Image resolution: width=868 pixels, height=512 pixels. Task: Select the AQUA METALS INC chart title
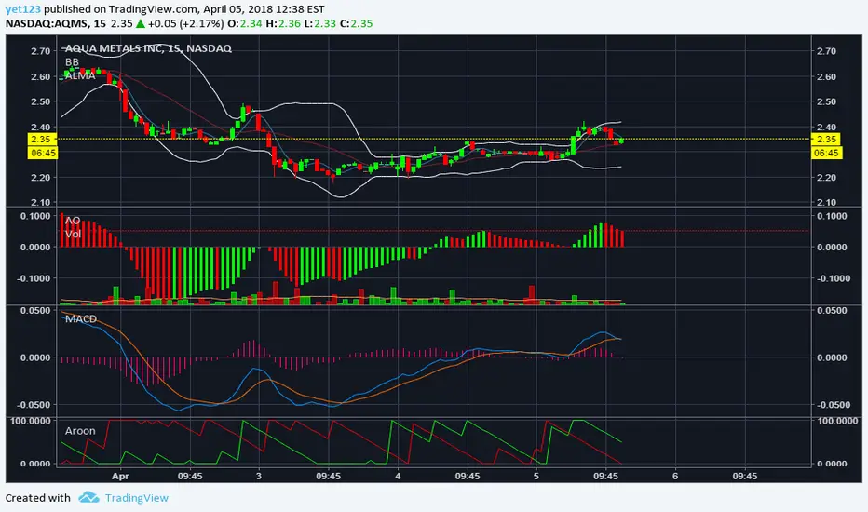148,48
